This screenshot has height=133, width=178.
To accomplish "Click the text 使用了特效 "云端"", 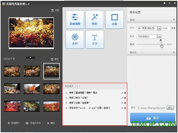I will (78, 98).
